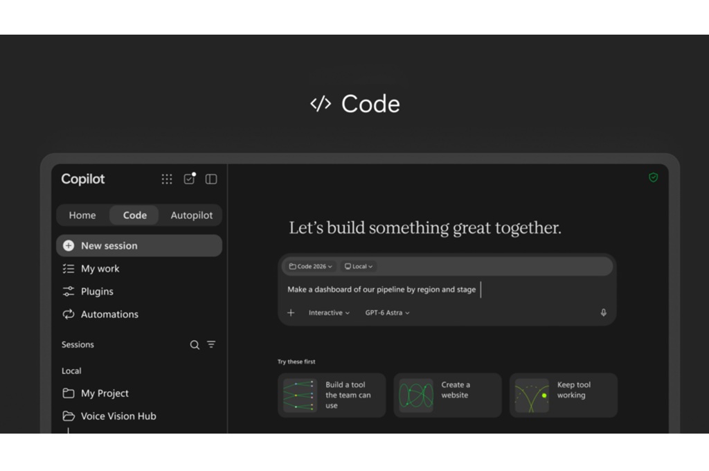
Task: Click the plus attachment icon in prompt box
Action: pos(291,312)
